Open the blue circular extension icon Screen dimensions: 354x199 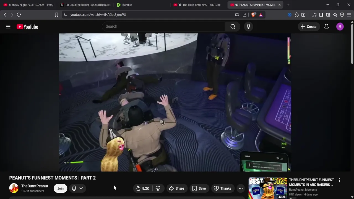[x=290, y=15]
